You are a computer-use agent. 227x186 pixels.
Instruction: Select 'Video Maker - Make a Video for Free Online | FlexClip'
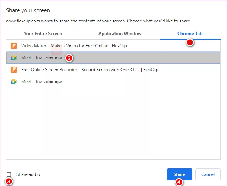113,46
